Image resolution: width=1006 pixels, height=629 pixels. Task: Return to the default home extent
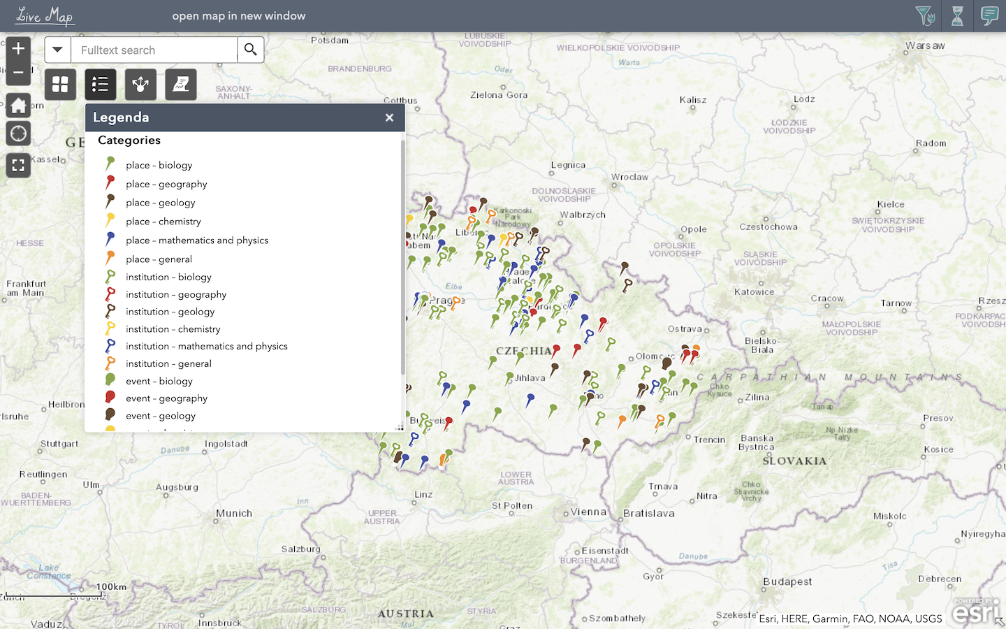[x=18, y=106]
